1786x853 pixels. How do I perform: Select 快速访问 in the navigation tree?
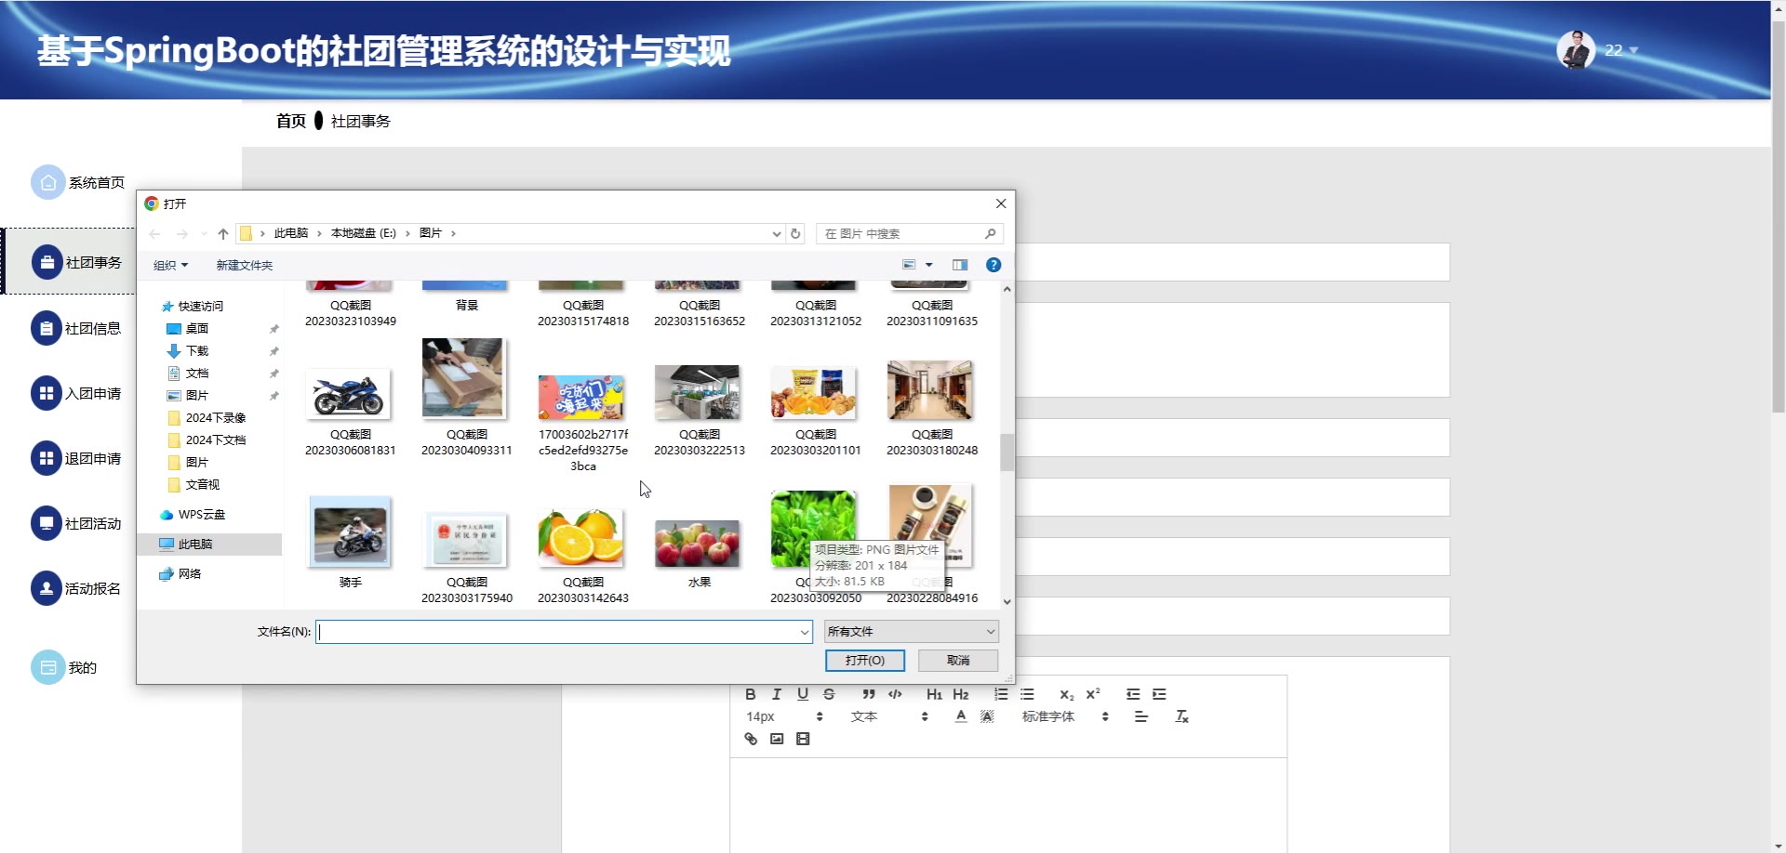(193, 307)
